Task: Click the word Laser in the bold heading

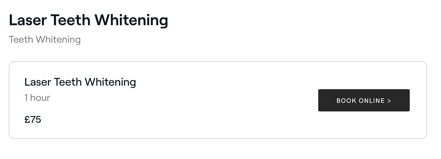Action: pos(28,20)
